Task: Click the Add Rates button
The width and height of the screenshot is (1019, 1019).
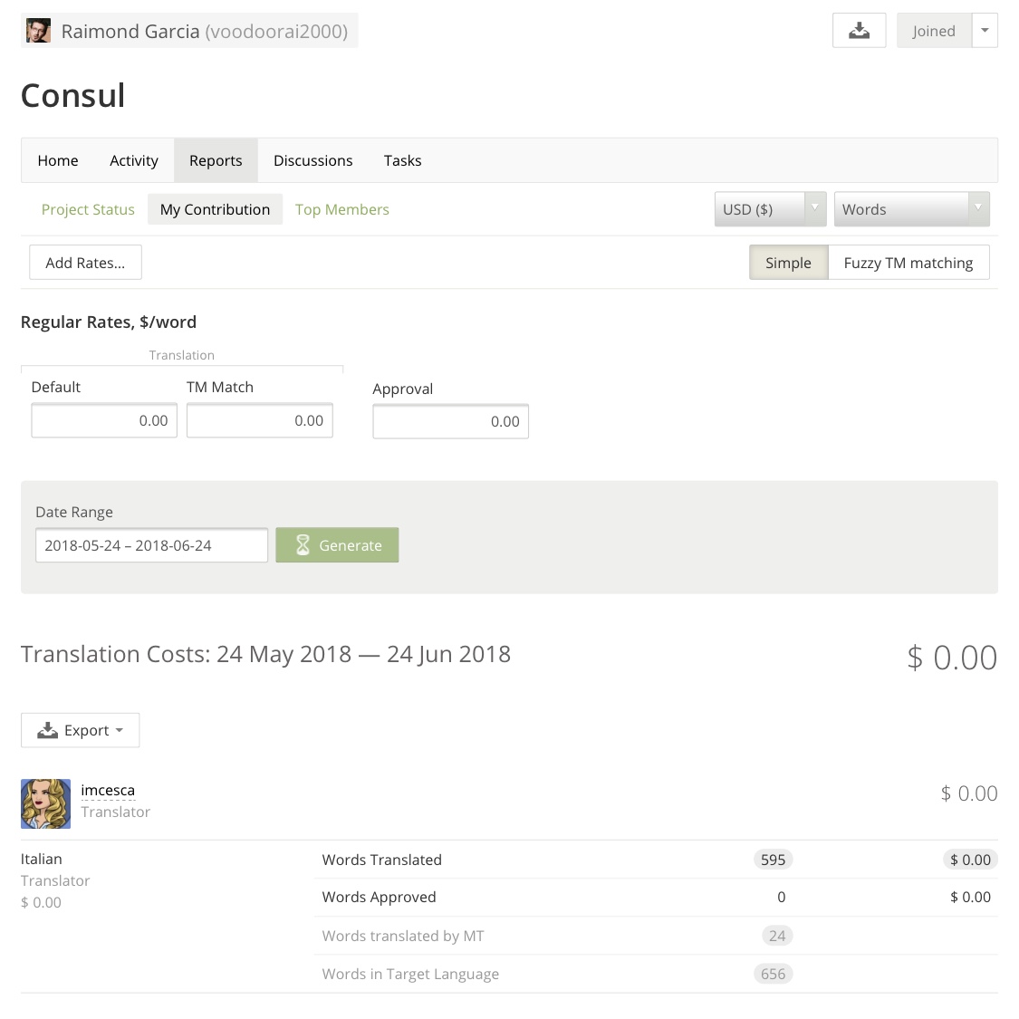Action: [x=85, y=263]
